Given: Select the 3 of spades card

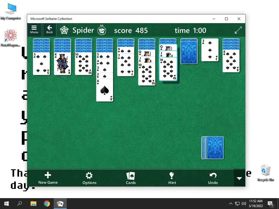Looking at the screenshot, I should pos(210,50).
